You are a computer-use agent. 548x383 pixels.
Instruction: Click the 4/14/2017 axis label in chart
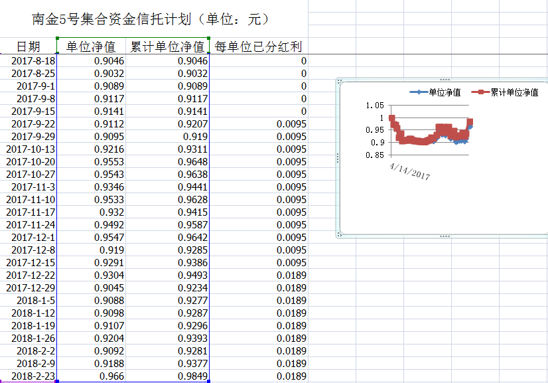411,170
